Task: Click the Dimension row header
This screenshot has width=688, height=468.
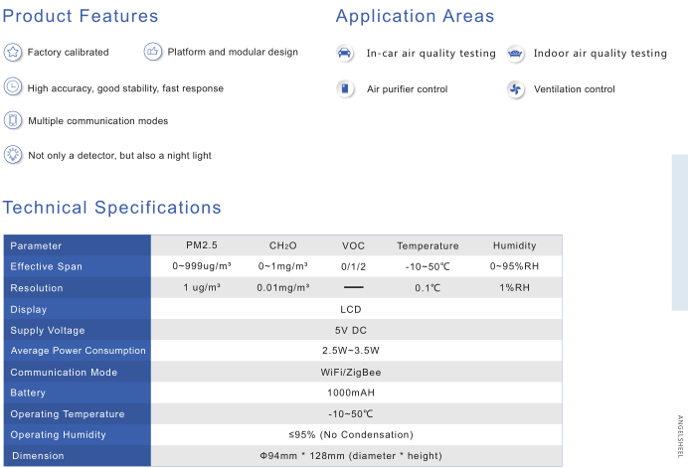Action: click(x=78, y=456)
